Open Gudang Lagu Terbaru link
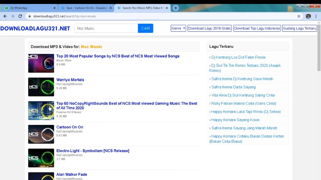Viewport: 321px width, 180px height. click(299, 28)
